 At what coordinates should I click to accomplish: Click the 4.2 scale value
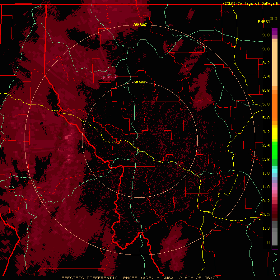(266, 132)
